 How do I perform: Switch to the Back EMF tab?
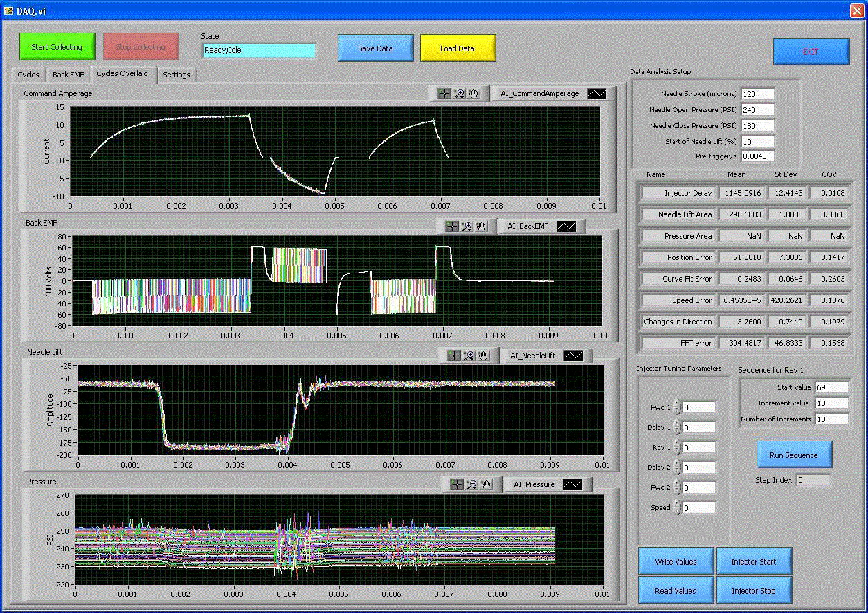pos(68,75)
